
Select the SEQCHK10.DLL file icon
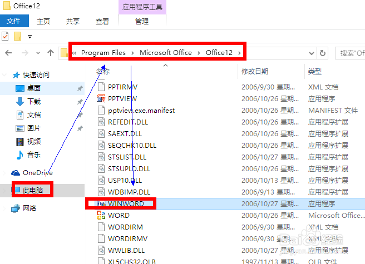(101, 145)
